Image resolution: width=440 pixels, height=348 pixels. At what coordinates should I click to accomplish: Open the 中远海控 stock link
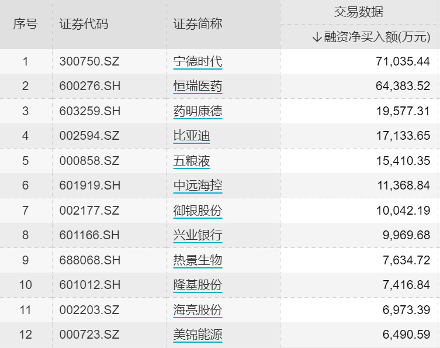(x=198, y=186)
